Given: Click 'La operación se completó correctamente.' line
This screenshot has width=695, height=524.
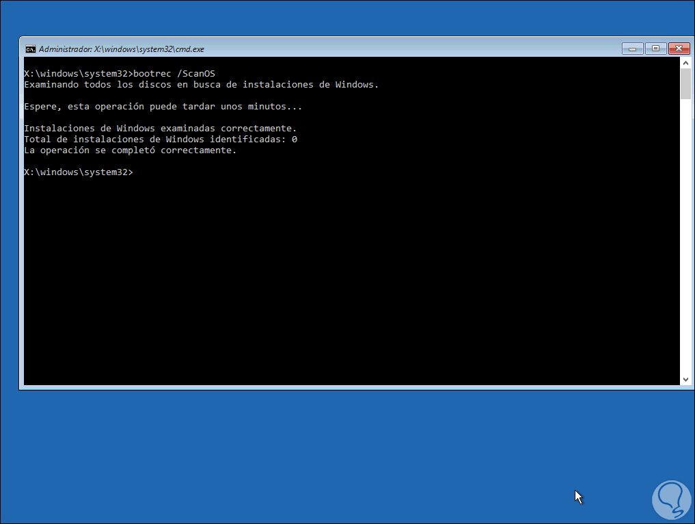Looking at the screenshot, I should (131, 150).
